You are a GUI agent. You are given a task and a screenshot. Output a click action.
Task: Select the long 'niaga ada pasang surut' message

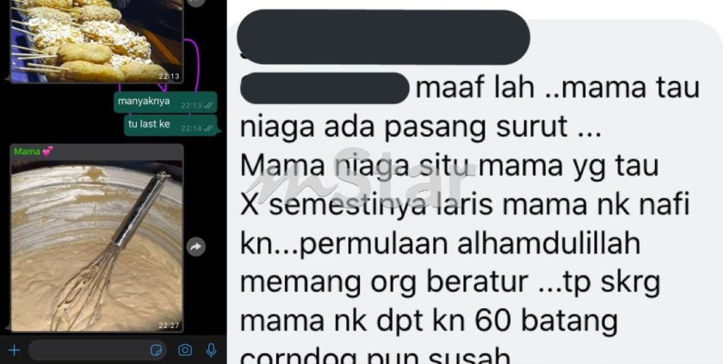475,191
